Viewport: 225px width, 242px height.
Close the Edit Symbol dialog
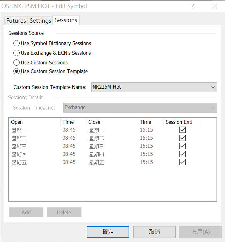tap(214, 6)
